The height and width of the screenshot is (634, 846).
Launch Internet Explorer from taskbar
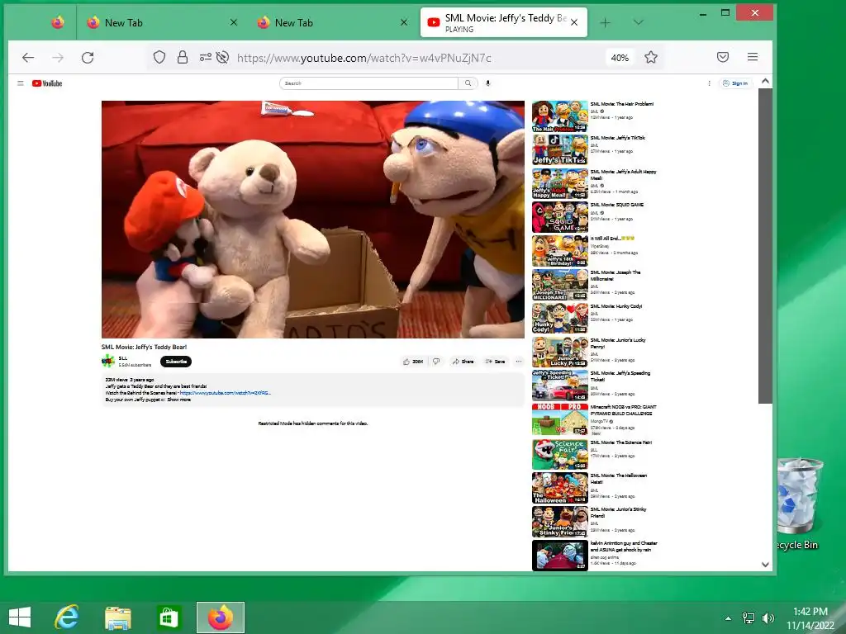click(x=66, y=617)
